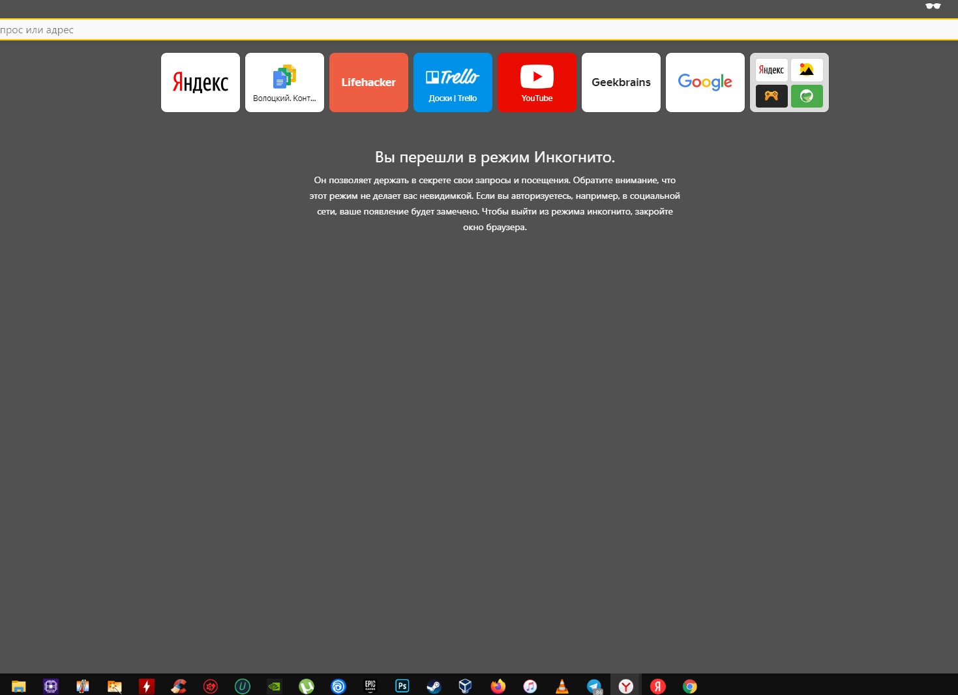Click the red Я taskbar icon

tap(657, 686)
